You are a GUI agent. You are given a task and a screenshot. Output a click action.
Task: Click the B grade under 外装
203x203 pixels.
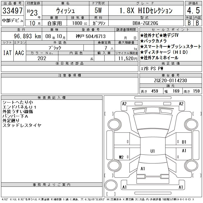click(x=189, y=23)
